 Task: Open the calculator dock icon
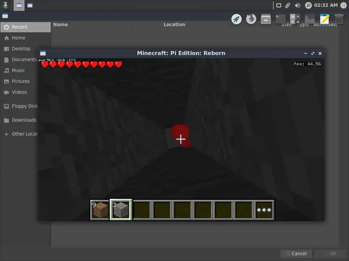[295, 19]
